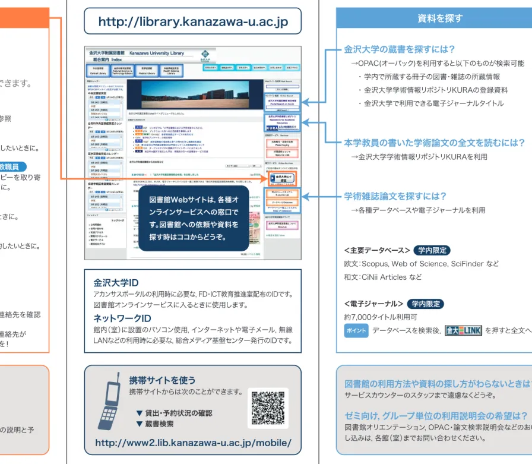Click the ＜主要データベース＞ label

(x=377, y=251)
